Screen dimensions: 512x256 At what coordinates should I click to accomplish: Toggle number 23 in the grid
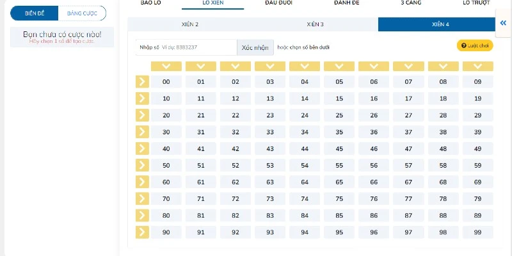click(270, 115)
